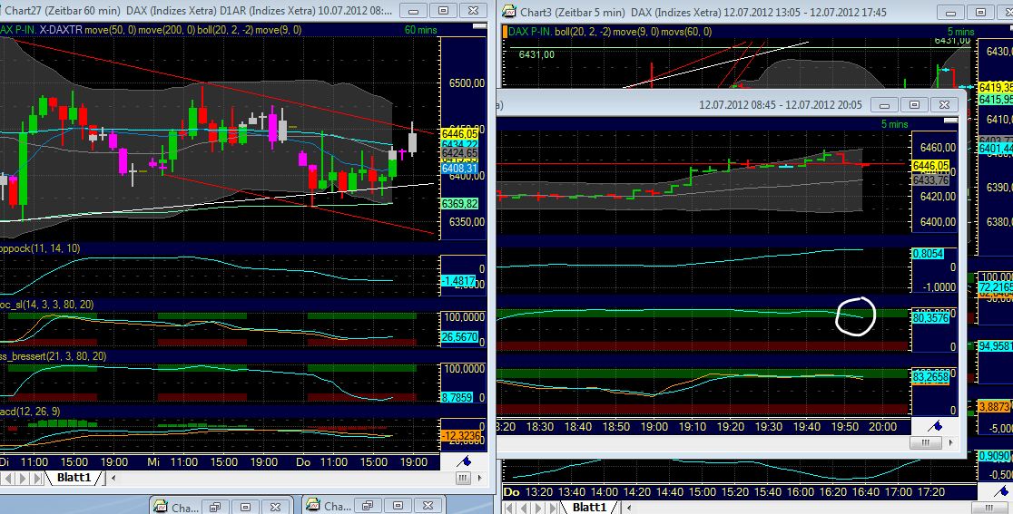Maximize the Chart3 window
Screen dimensions: 1013x514
980,13
